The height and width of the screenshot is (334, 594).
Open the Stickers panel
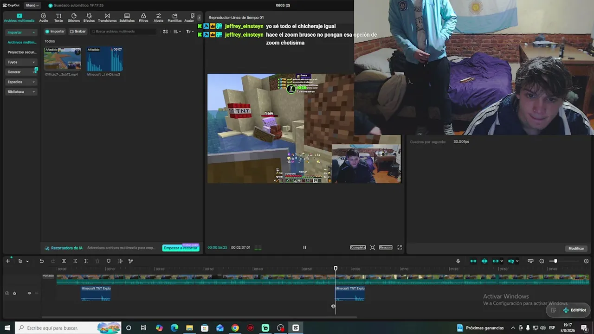pos(74,18)
